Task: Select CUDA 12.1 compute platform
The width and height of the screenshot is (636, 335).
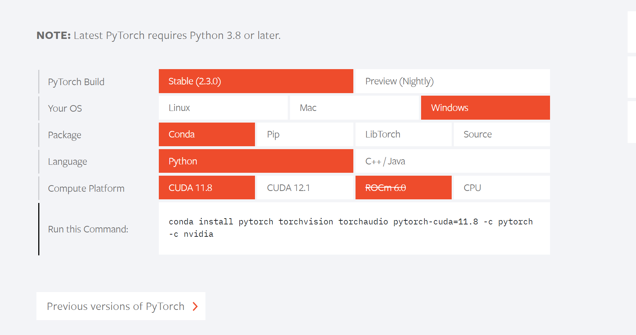Action: pos(305,188)
